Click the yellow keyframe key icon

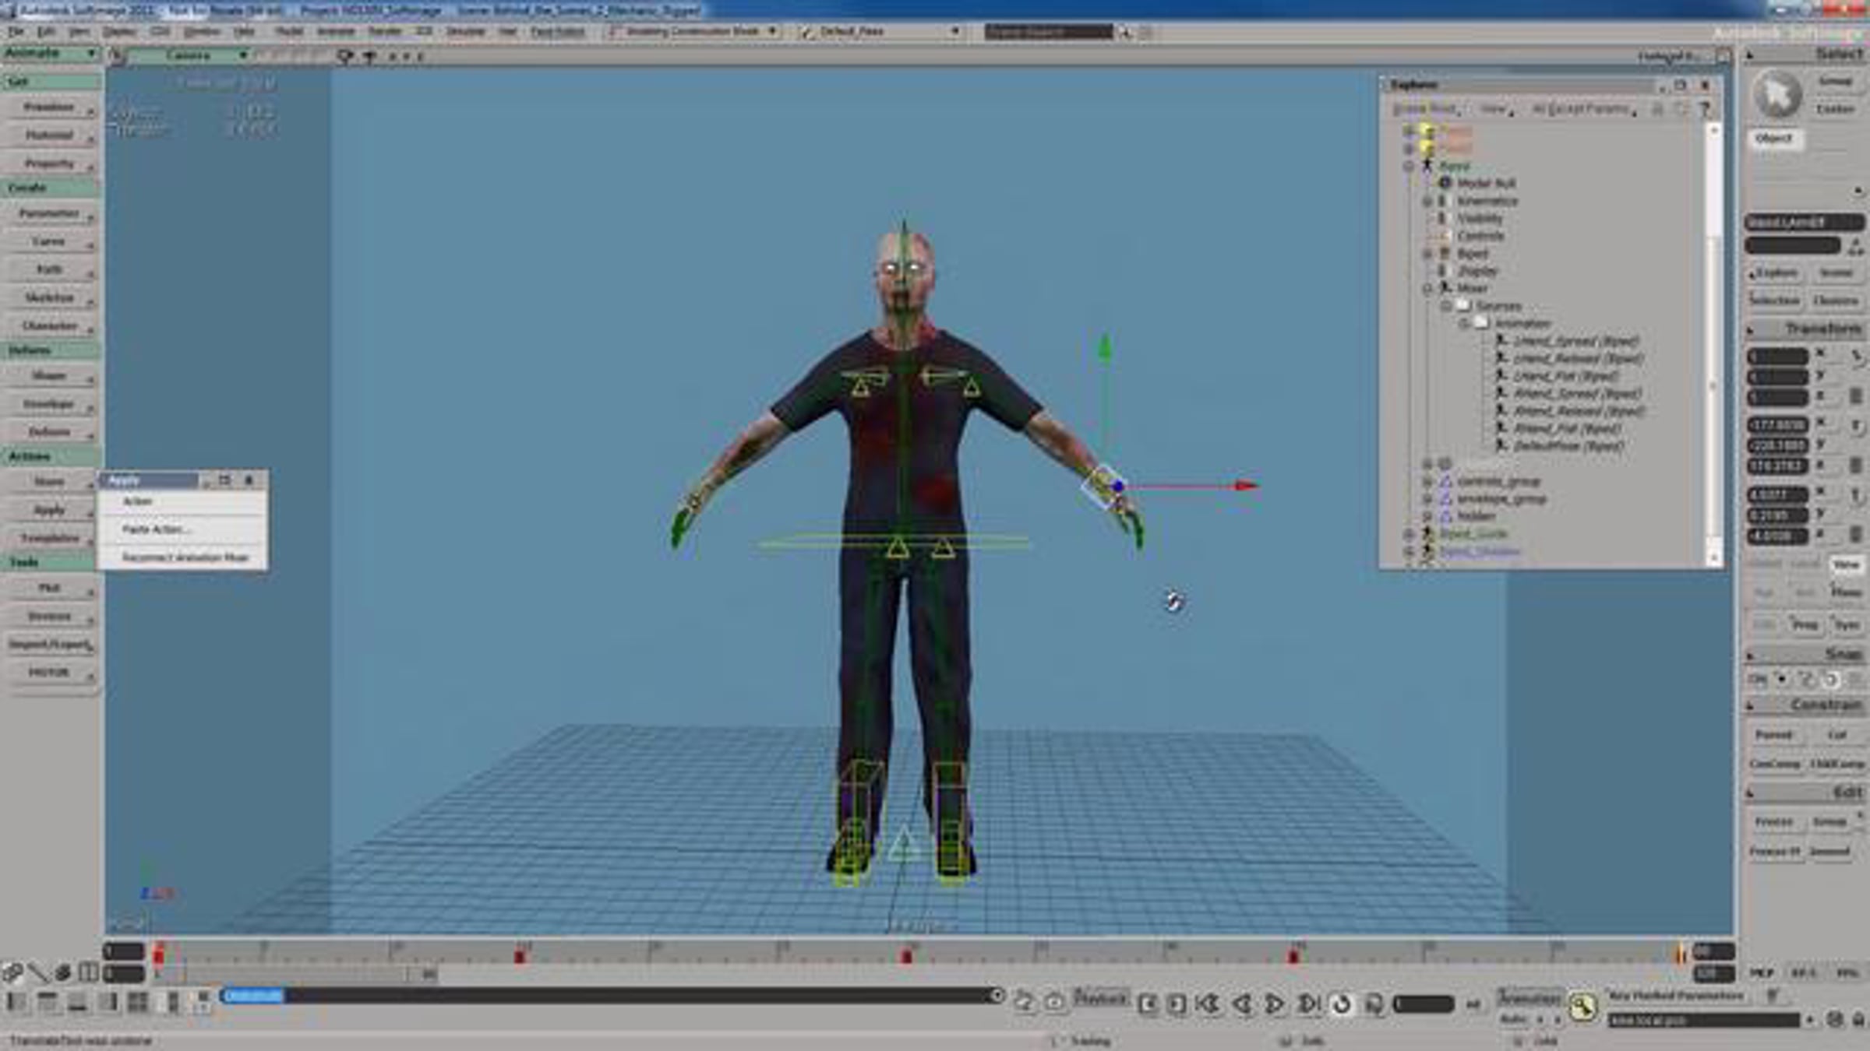(1581, 1007)
